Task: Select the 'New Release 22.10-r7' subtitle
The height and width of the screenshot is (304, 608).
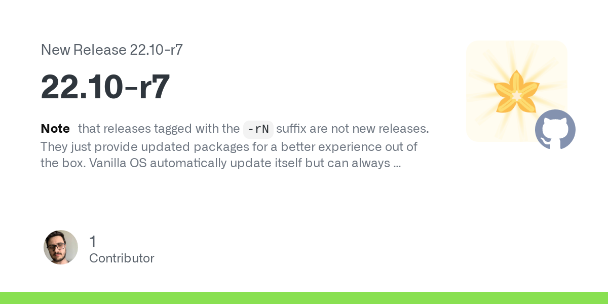Action: pyautogui.click(x=111, y=50)
